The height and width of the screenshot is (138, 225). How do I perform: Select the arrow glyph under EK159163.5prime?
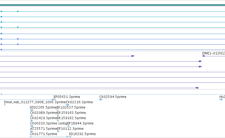click(x=58, y=115)
